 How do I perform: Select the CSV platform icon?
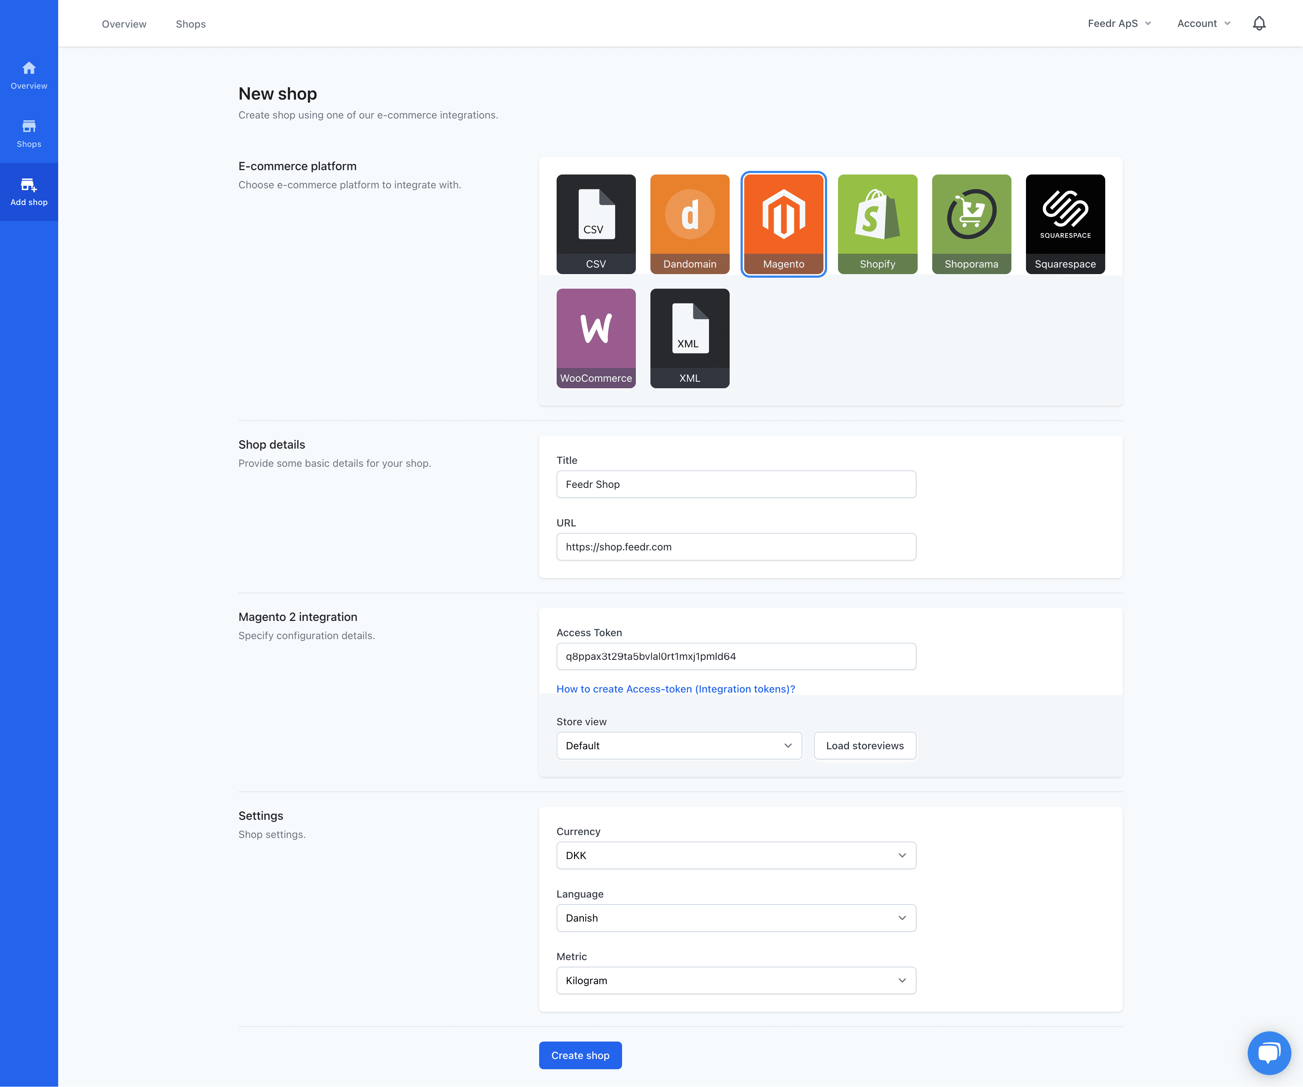pos(596,223)
